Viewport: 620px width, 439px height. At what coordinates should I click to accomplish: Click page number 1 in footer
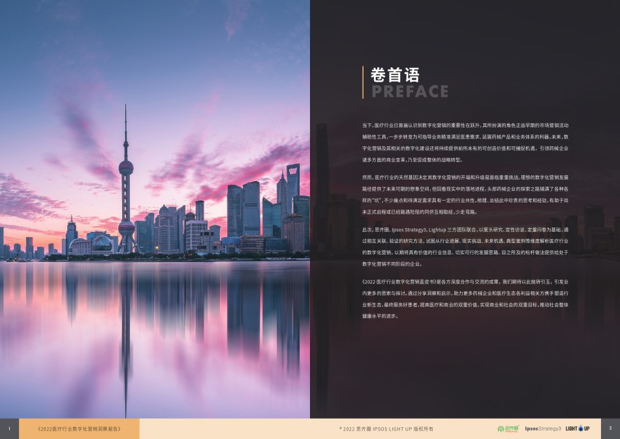[10, 429]
